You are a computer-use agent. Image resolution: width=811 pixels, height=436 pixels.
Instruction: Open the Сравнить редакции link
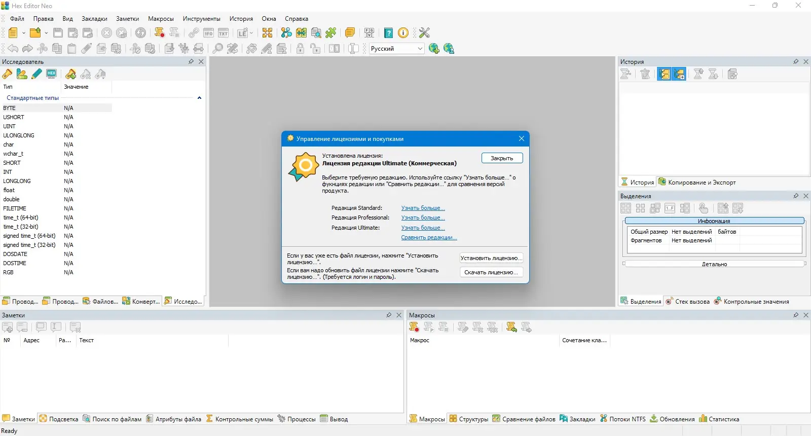[429, 237]
